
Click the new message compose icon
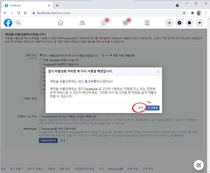(199, 165)
